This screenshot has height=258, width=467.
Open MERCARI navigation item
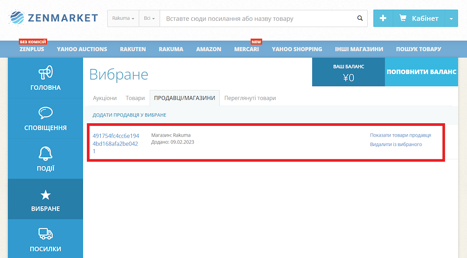pos(246,49)
